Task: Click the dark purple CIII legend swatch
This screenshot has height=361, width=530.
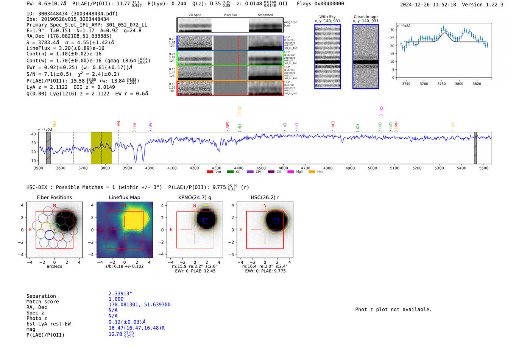Action: 271,172
